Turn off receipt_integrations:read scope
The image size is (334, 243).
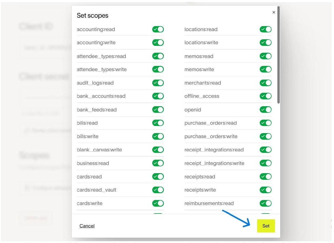(266, 150)
